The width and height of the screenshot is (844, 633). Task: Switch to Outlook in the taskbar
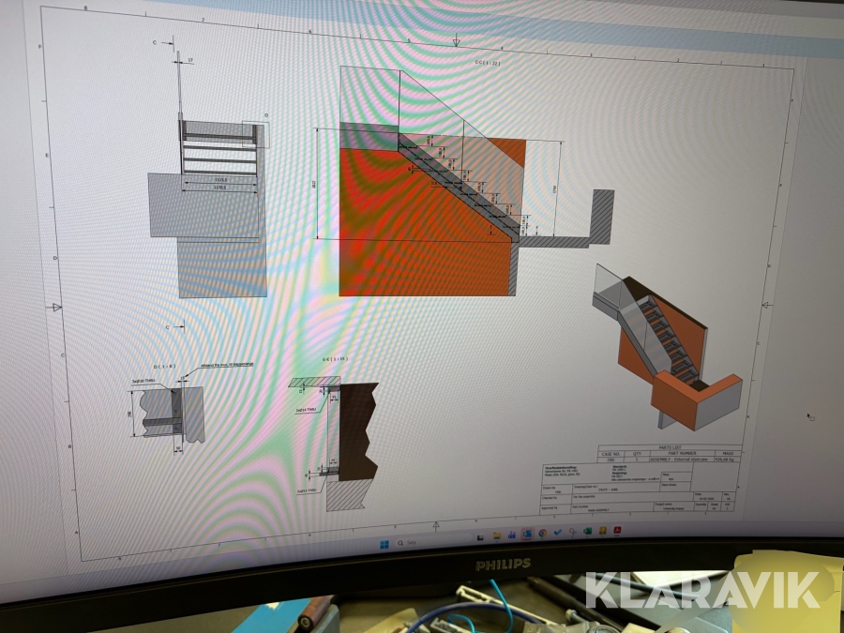[527, 534]
